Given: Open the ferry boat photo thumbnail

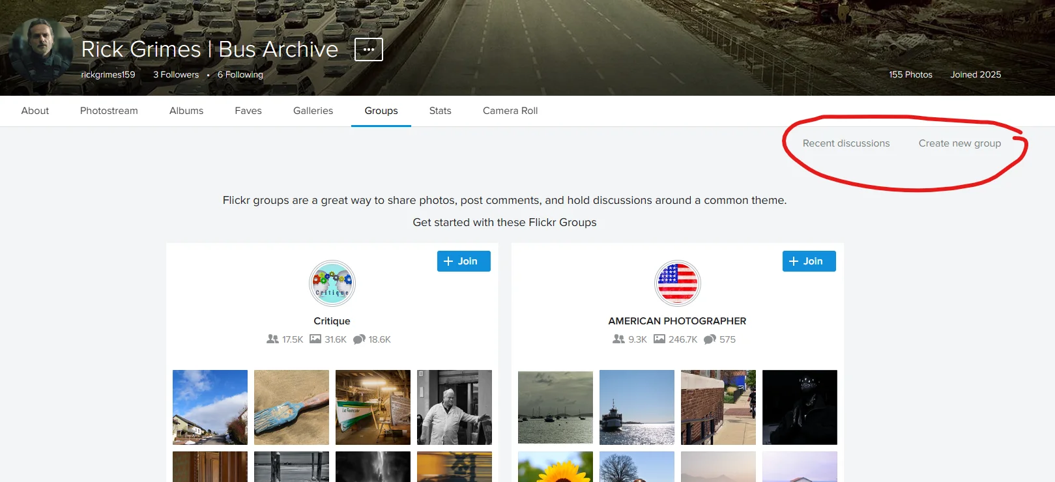Looking at the screenshot, I should [637, 407].
